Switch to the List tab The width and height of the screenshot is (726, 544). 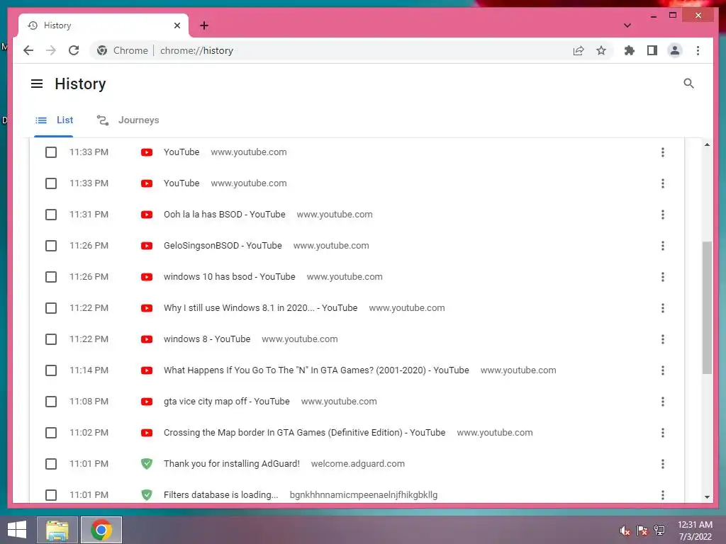pos(54,120)
